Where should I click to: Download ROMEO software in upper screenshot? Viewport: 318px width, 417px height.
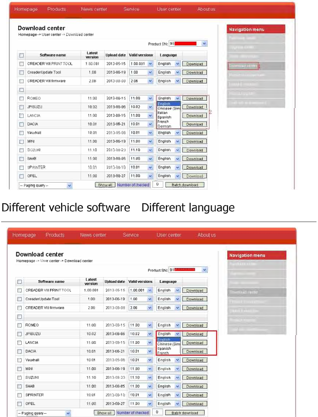[x=195, y=99]
